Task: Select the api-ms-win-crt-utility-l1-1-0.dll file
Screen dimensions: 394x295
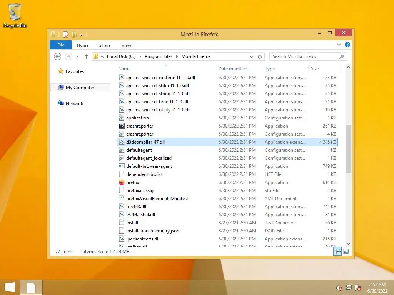Action: tap(227, 109)
